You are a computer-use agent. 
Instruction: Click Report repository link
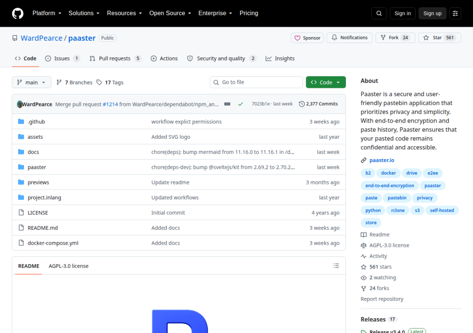click(x=382, y=299)
